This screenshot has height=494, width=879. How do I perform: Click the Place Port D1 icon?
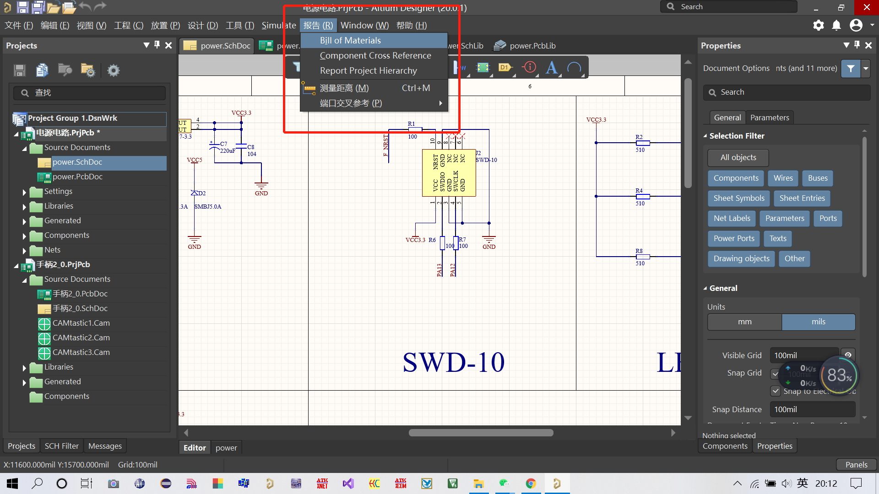coord(505,68)
